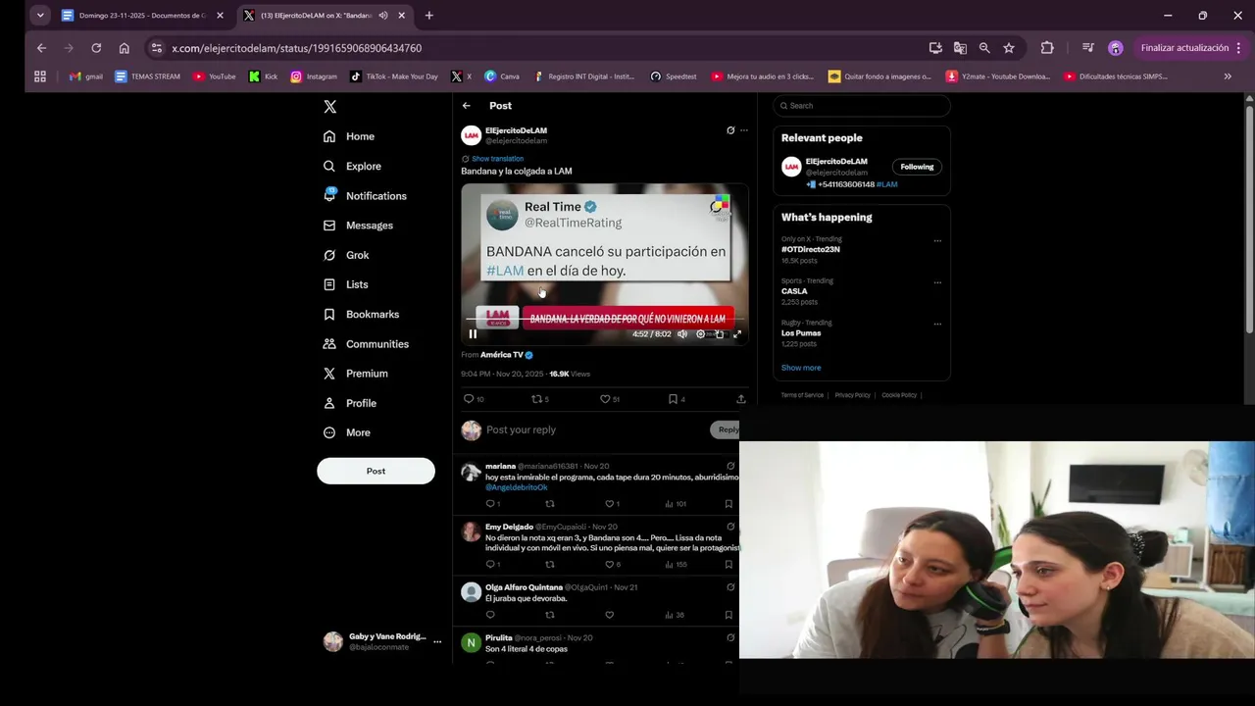Click the Following button
The height and width of the screenshot is (706, 1255).
(917, 167)
